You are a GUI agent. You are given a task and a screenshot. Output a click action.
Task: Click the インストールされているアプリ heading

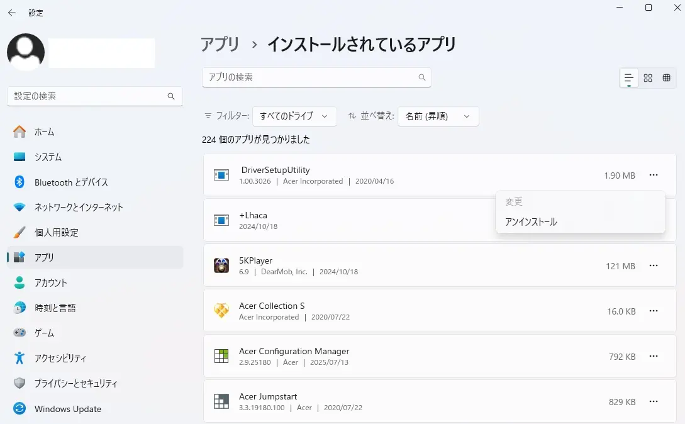pos(361,45)
